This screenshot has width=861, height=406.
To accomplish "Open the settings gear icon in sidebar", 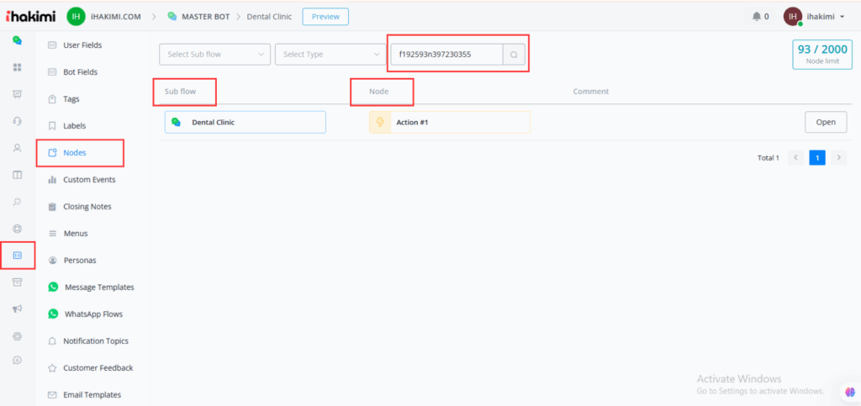I will click(17, 336).
